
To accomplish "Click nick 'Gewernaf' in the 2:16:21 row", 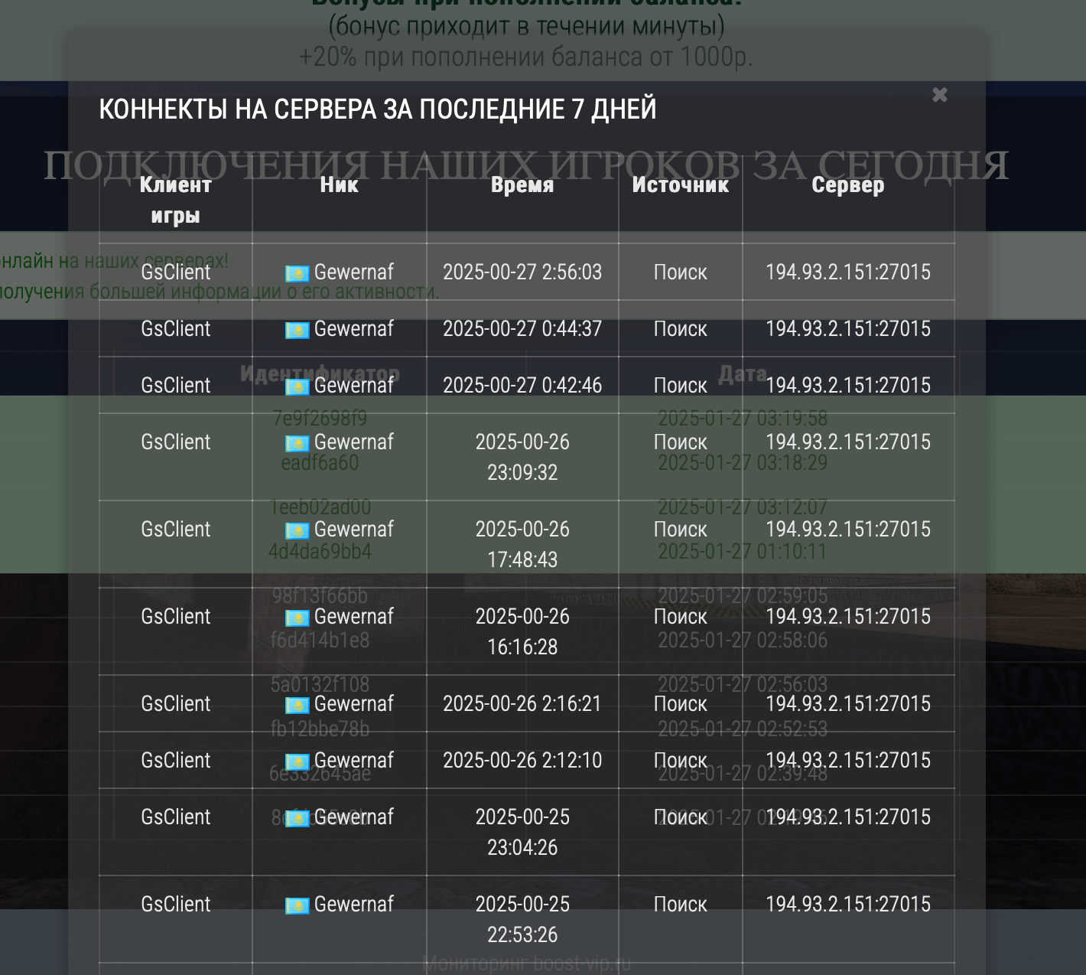I will pyautogui.click(x=354, y=703).
